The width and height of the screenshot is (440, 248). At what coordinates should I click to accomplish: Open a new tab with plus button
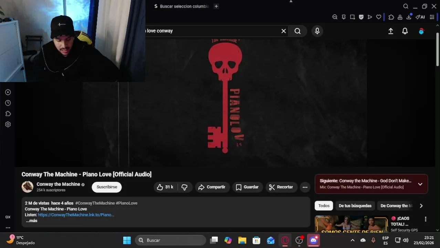(x=216, y=6)
